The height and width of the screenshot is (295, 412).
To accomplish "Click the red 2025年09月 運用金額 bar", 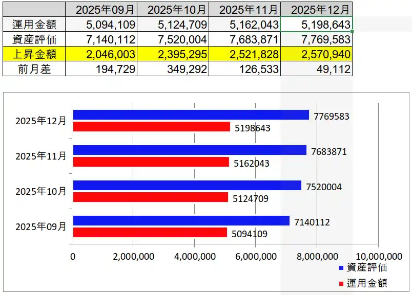I will 150,233.
